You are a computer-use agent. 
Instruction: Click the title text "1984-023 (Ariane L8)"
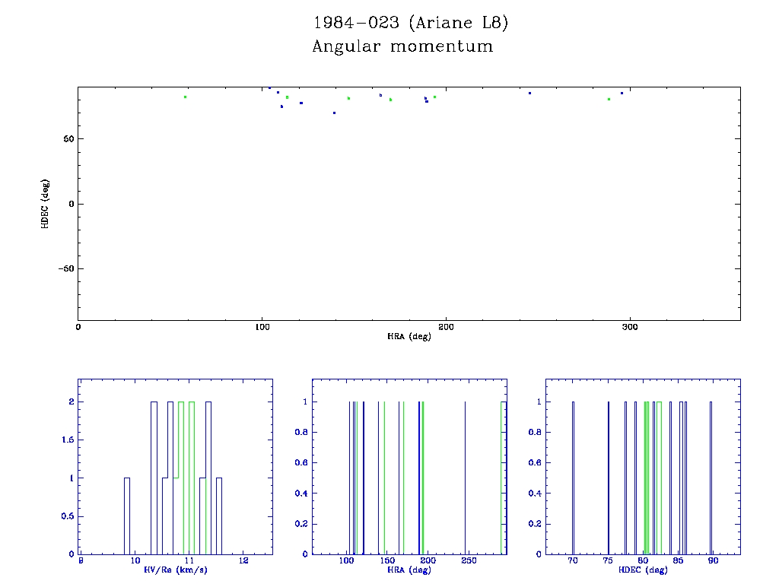[411, 23]
